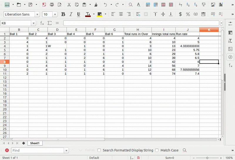Open the sidebar Navigator compass icon
Viewport: 235px width, 160px height.
tap(230, 57)
